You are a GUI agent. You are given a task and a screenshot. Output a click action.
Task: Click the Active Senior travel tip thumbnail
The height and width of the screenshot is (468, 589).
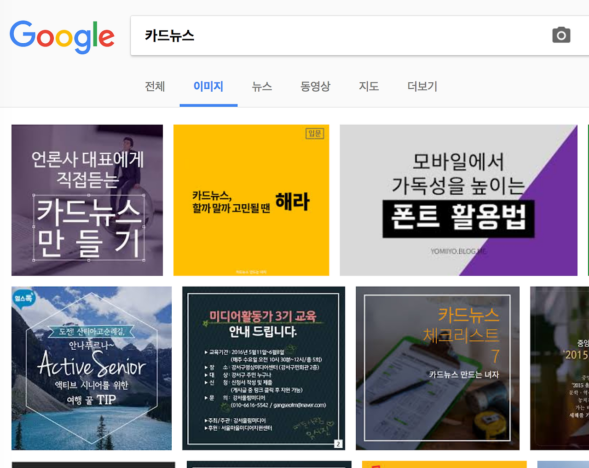coord(91,368)
